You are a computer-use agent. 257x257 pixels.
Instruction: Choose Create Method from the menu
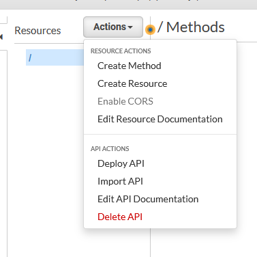[130, 66]
